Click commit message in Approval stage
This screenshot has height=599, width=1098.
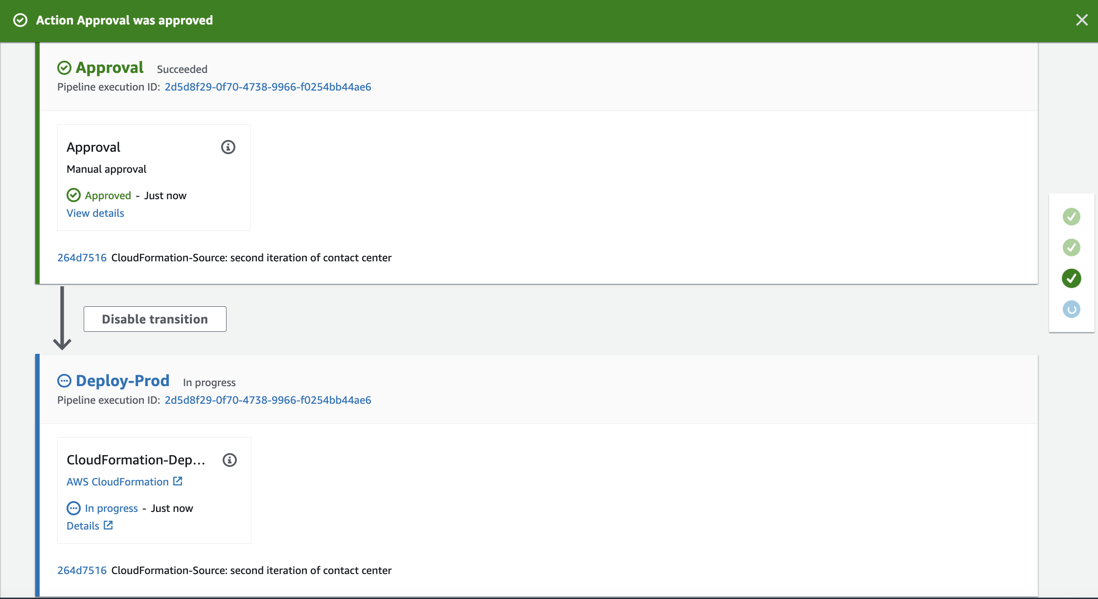click(252, 257)
